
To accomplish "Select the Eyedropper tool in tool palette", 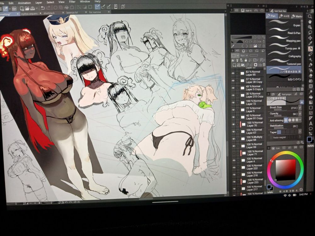I will [x=310, y=43].
